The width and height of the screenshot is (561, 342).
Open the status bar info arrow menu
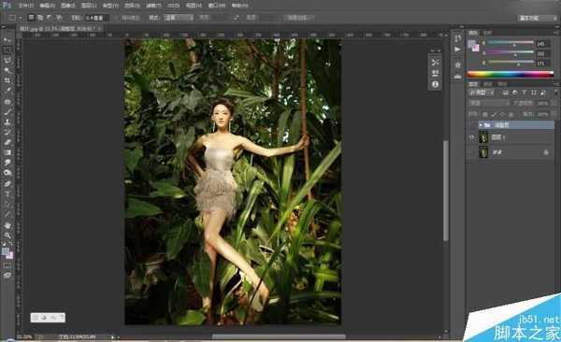(x=112, y=337)
